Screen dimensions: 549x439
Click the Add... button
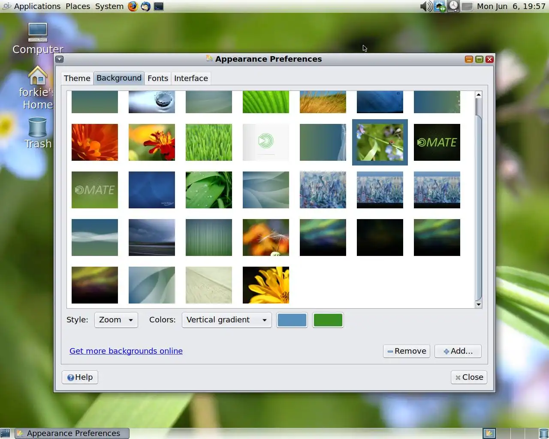pos(458,351)
